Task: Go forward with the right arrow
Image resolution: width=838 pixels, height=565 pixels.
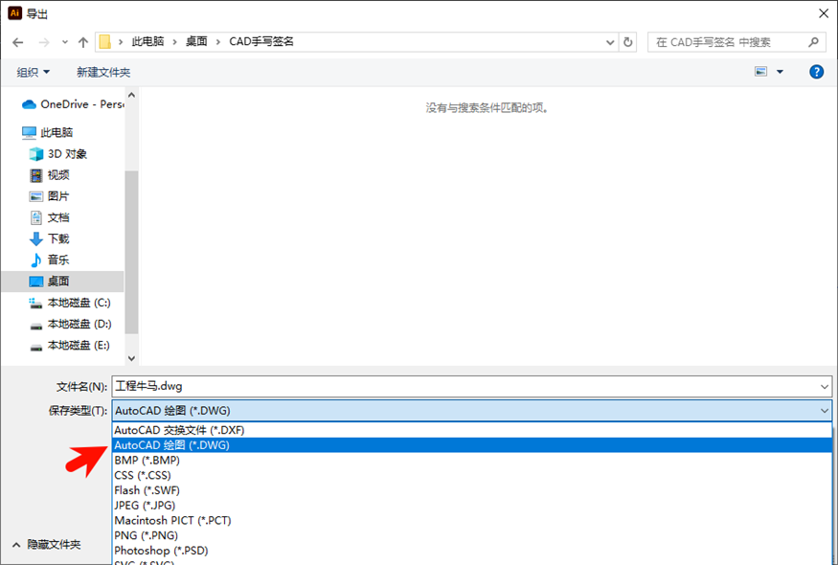Action: pos(44,42)
